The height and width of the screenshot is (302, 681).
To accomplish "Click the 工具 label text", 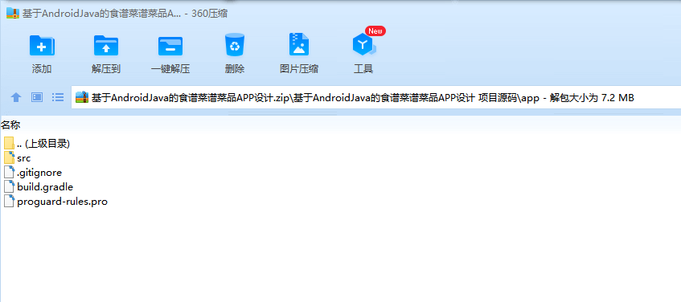I will click(363, 68).
